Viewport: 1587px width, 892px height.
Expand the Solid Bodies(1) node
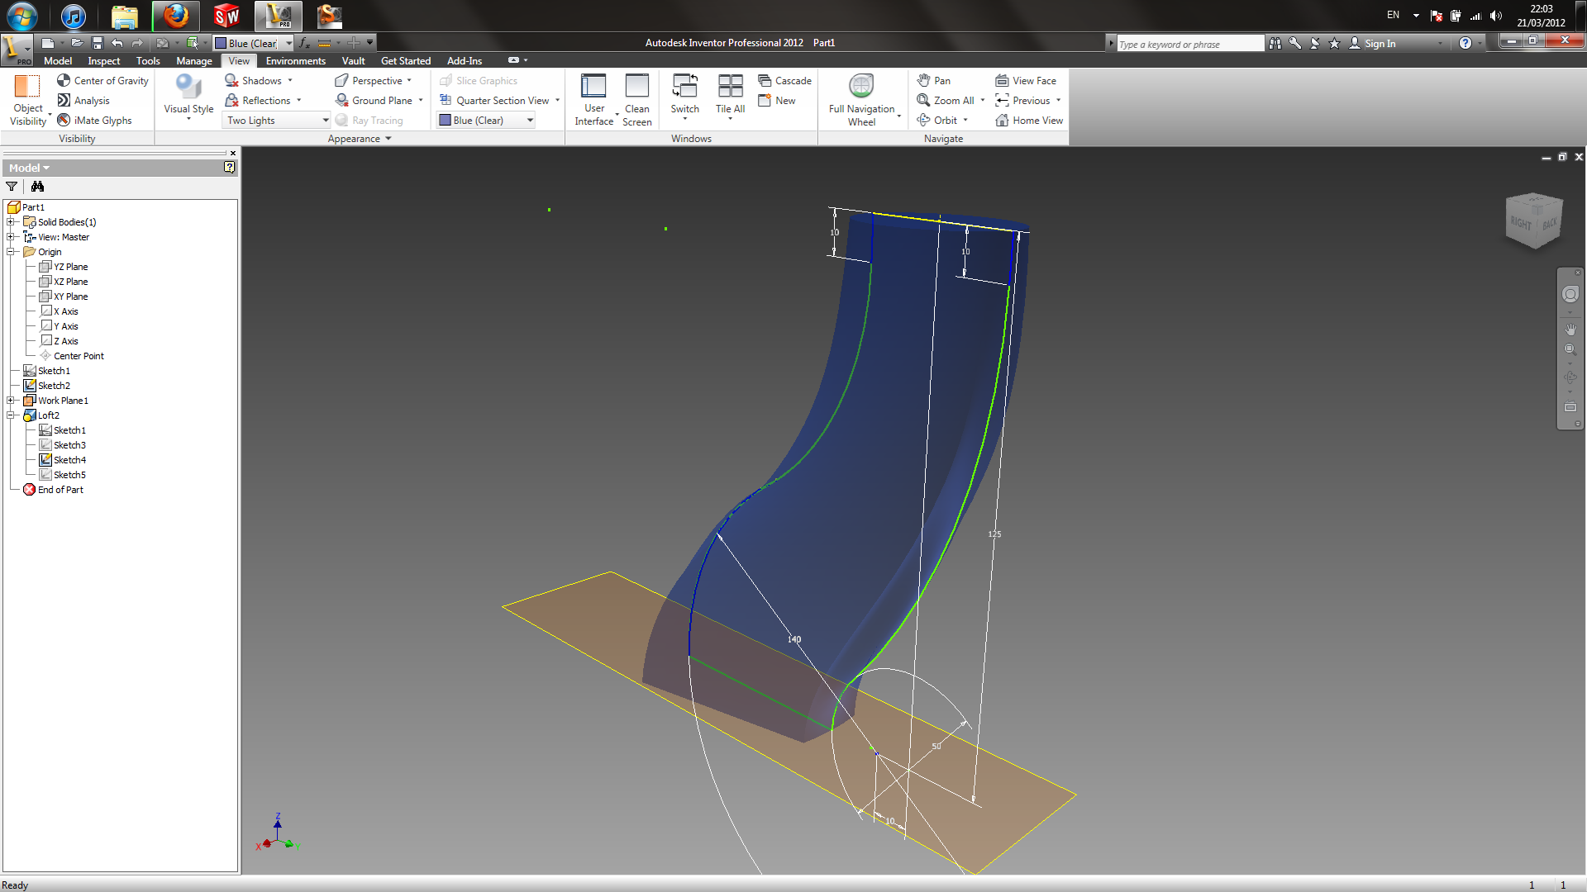coord(11,222)
